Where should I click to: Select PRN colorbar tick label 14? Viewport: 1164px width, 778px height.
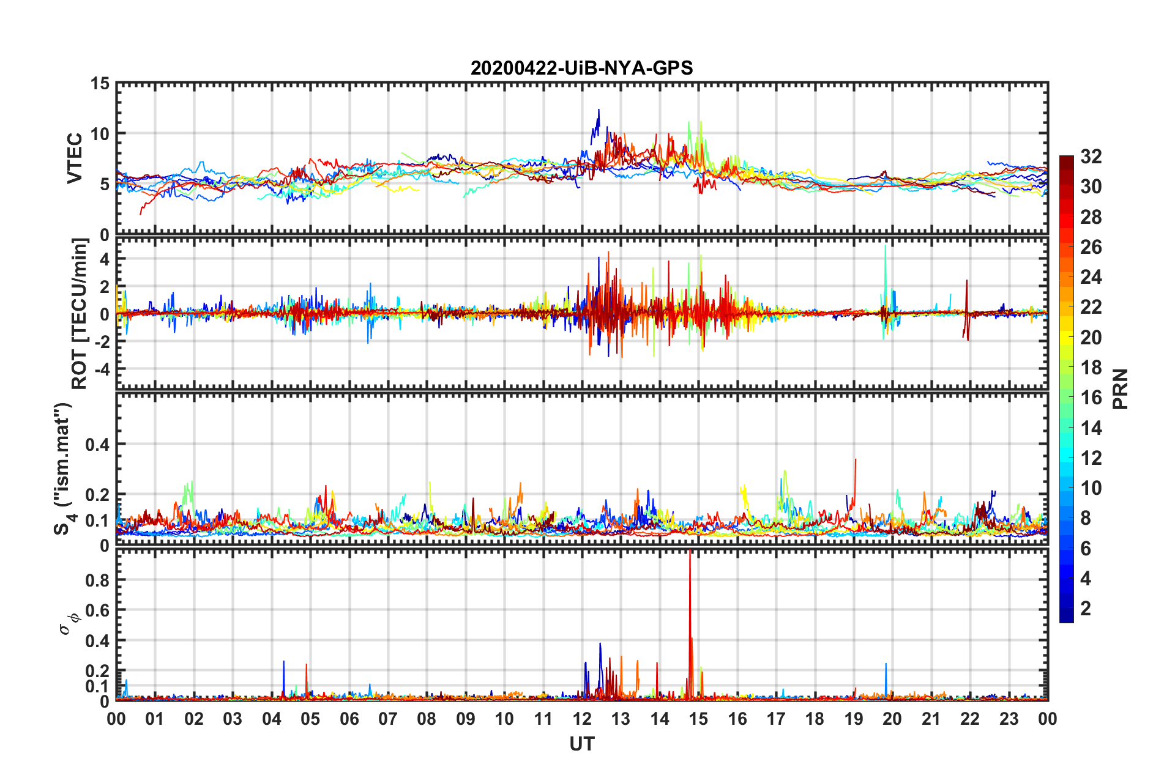click(1091, 428)
